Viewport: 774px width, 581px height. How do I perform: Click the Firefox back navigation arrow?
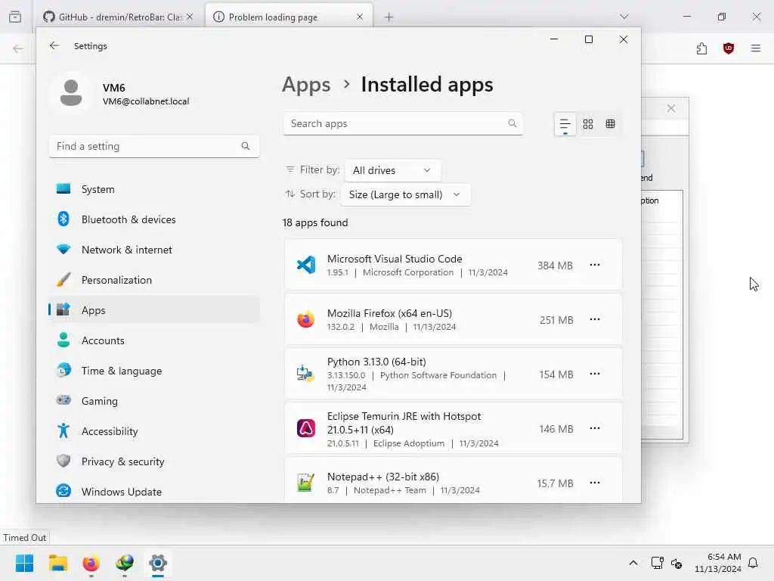[x=18, y=48]
